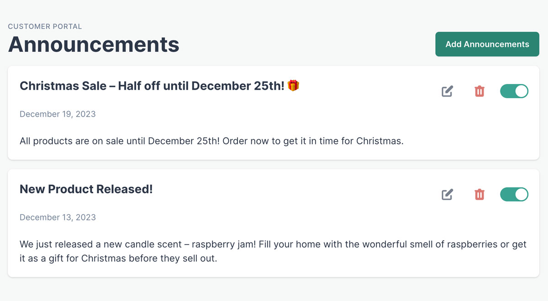Edit the Christmas Sale announcement

click(448, 91)
